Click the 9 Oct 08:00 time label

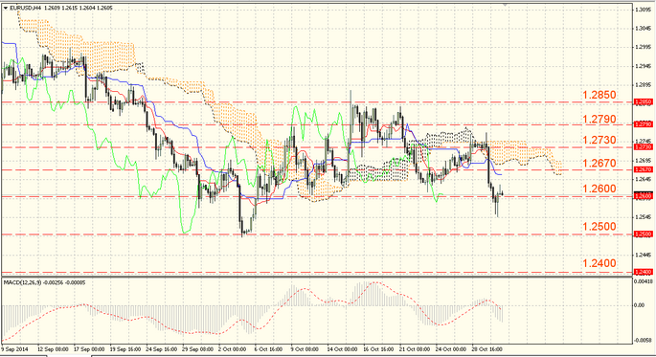pyautogui.click(x=305, y=349)
